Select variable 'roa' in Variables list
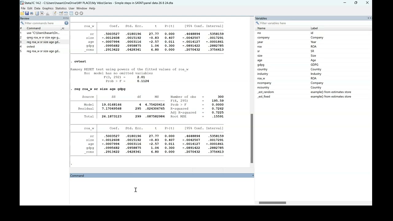This screenshot has height=221, width=393. tap(313, 47)
